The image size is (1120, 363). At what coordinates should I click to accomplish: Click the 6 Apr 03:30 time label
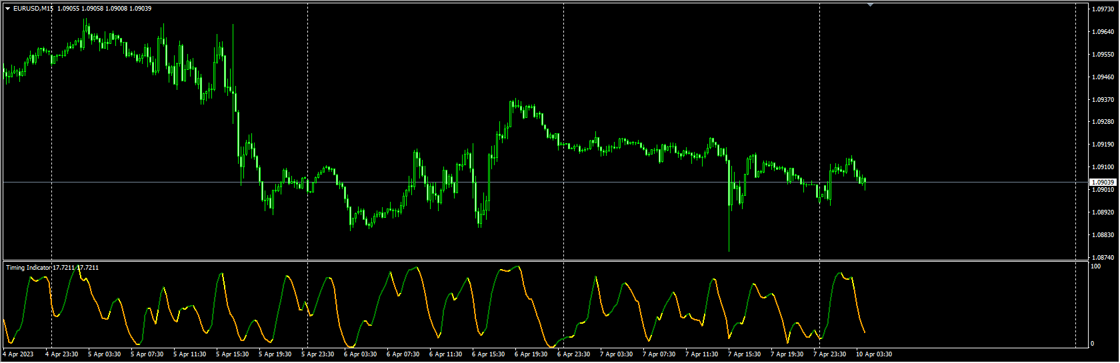tap(361, 354)
